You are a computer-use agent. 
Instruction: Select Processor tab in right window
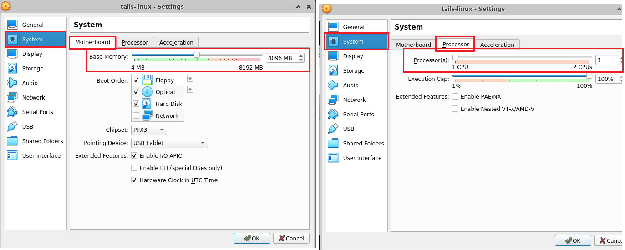click(456, 44)
